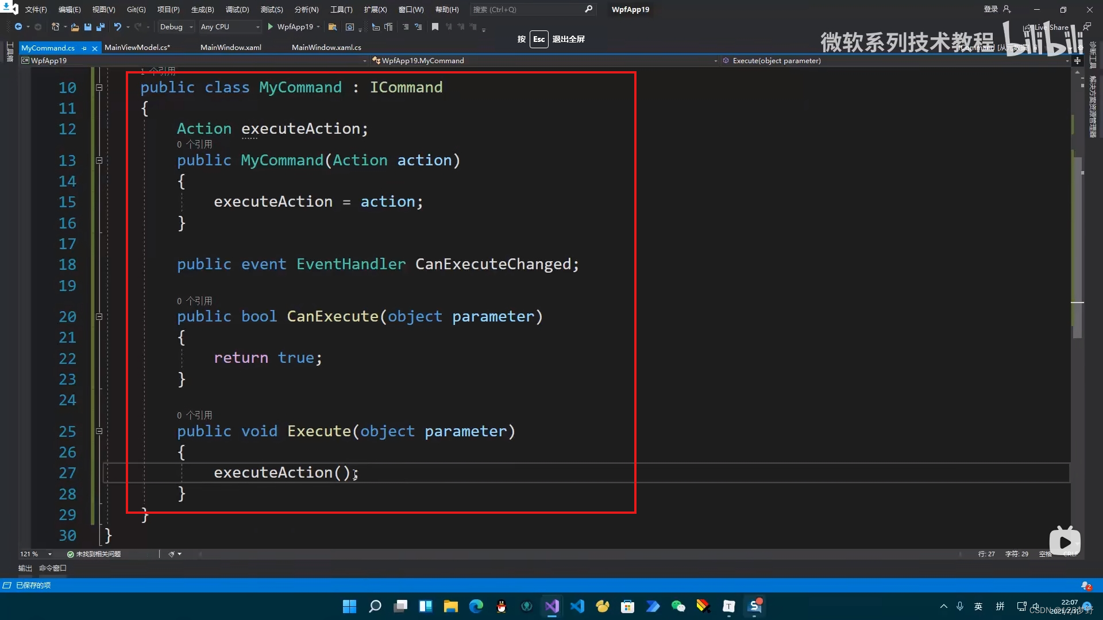Click the Undo arrow icon

pyautogui.click(x=117, y=27)
